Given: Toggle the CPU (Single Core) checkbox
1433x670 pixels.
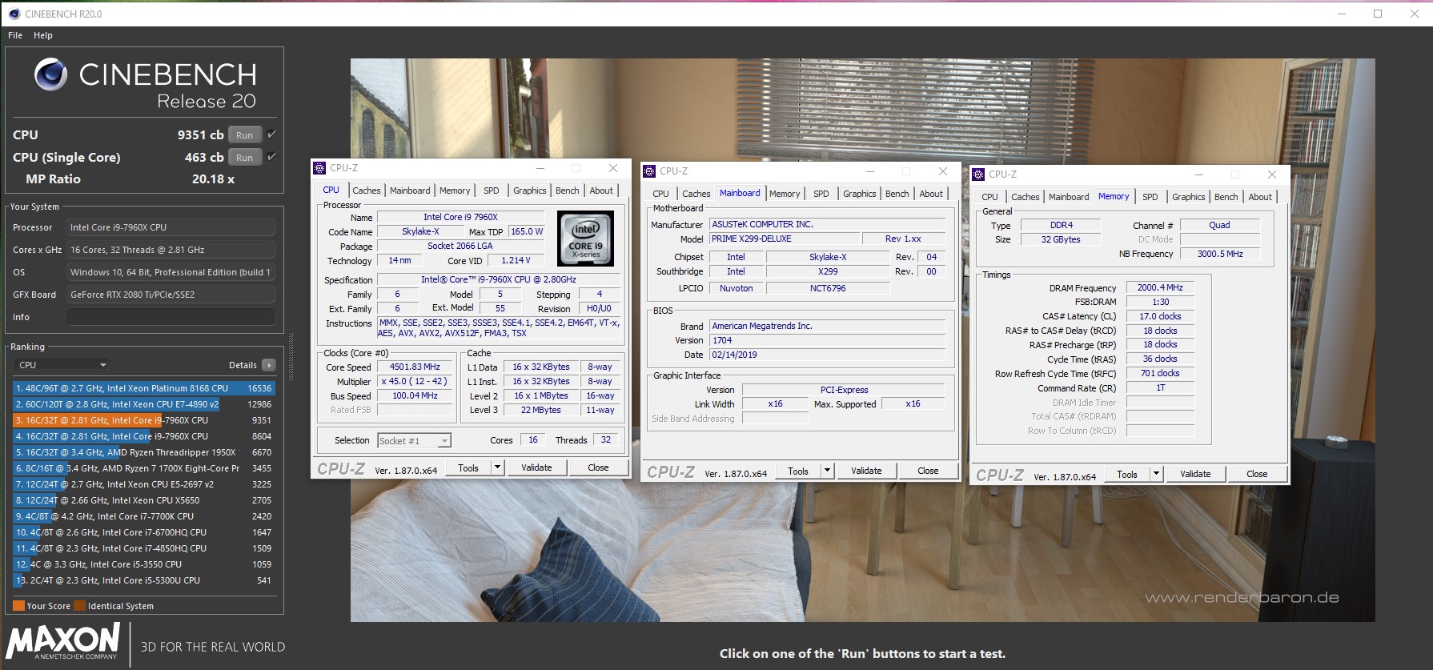Looking at the screenshot, I should (x=272, y=157).
